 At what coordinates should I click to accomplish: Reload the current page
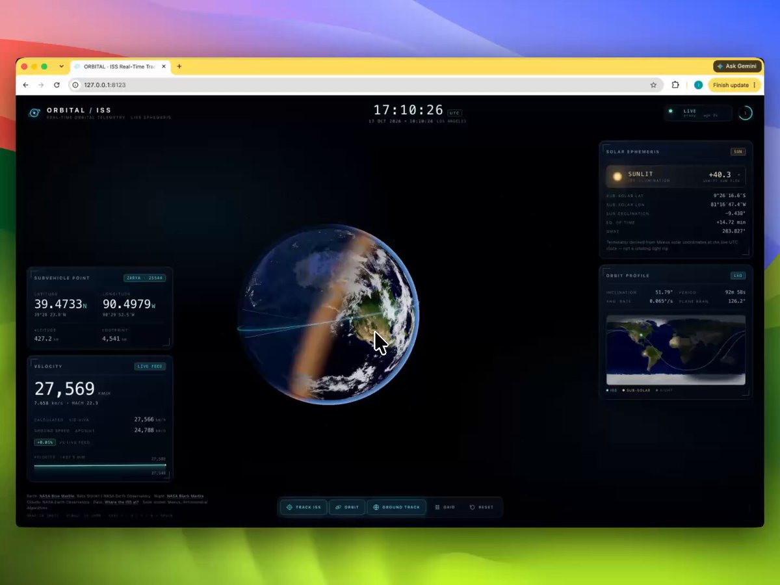[x=57, y=85]
